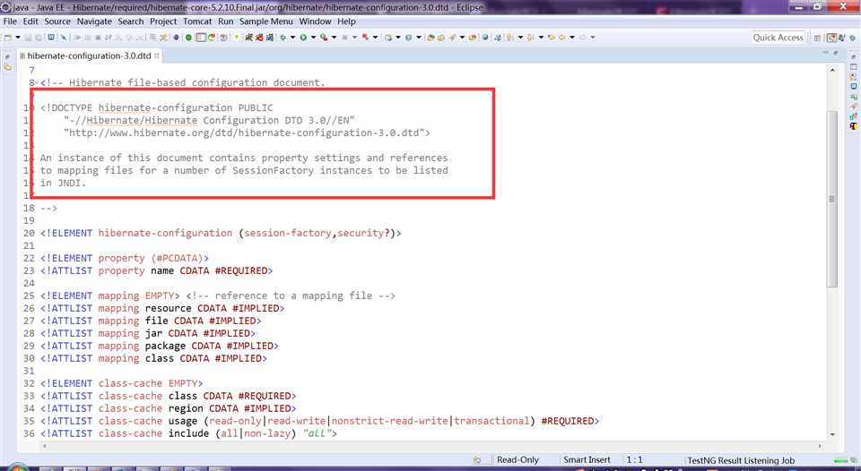Toggle the selected square toolbar icon
Viewport: 861px width, 471px height.
coord(201,38)
